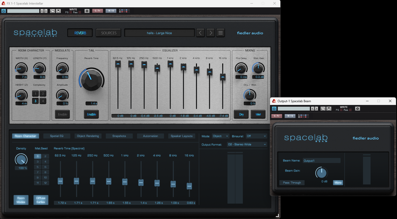
Task: Toggle Para write checkbox in Beam window
Action: coord(350,110)
